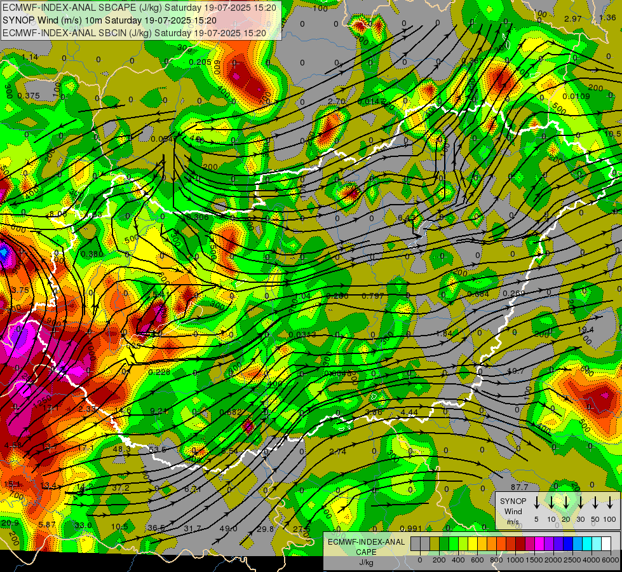622x572 pixels.
Task: Click the 37.2 value on the map
Action: pos(121,487)
